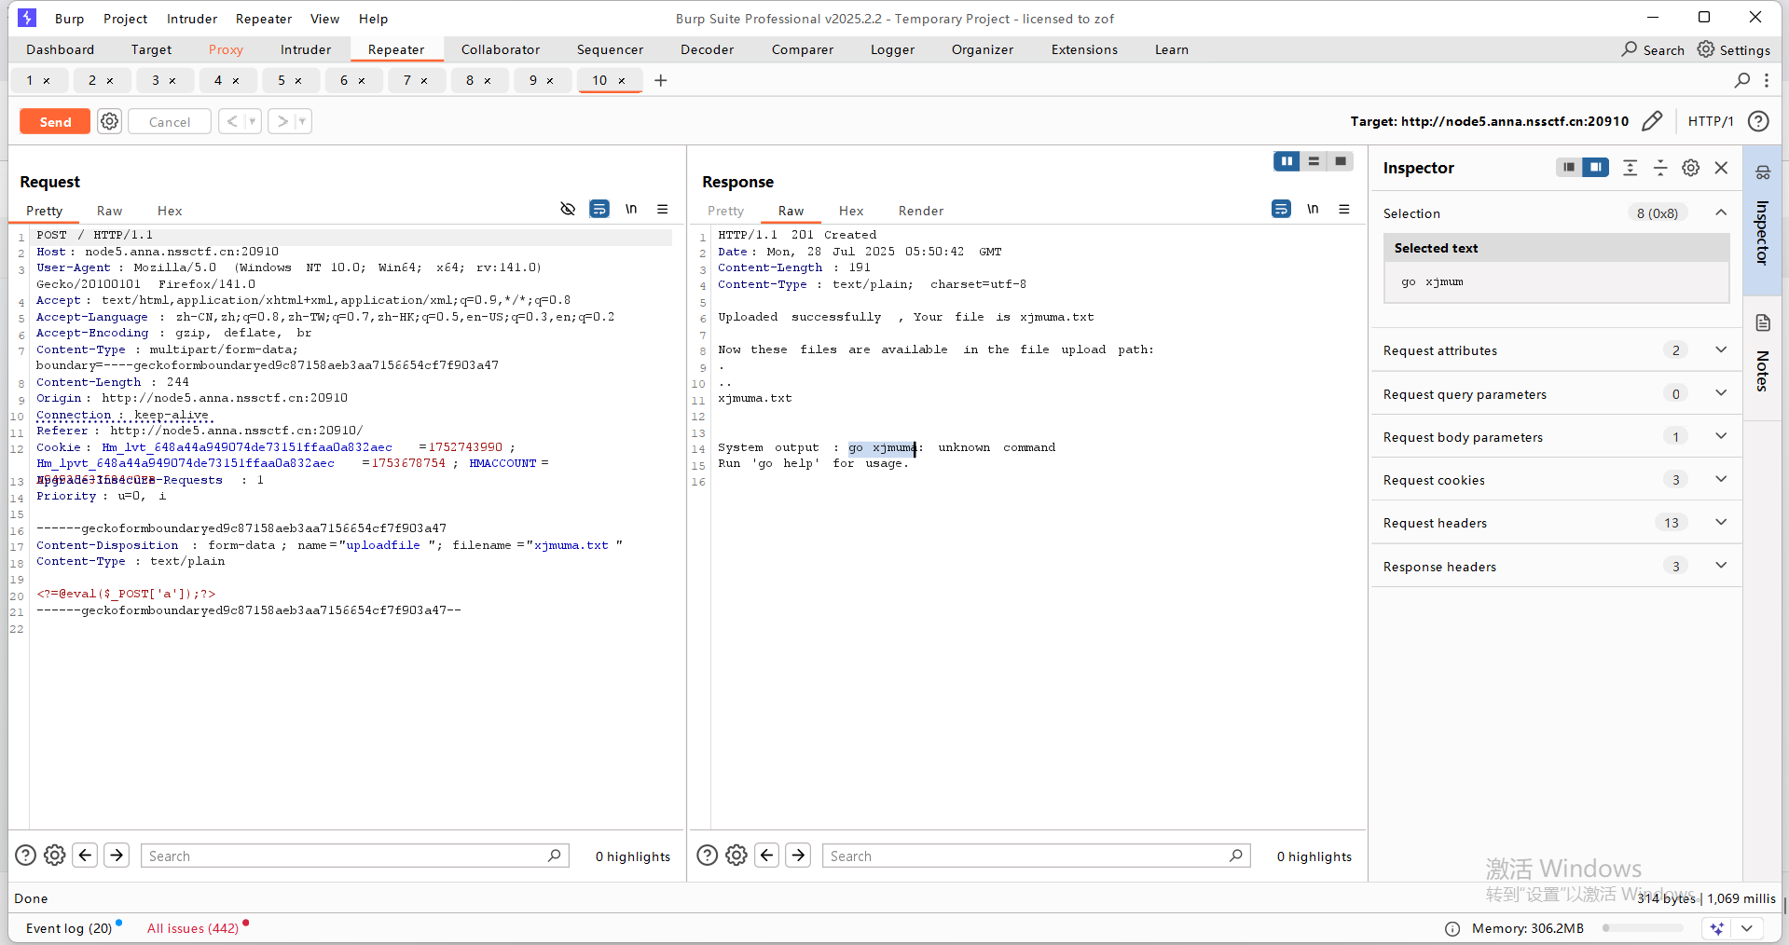The image size is (1789, 945).
Task: Open the Extensions tab
Action: pyautogui.click(x=1084, y=49)
